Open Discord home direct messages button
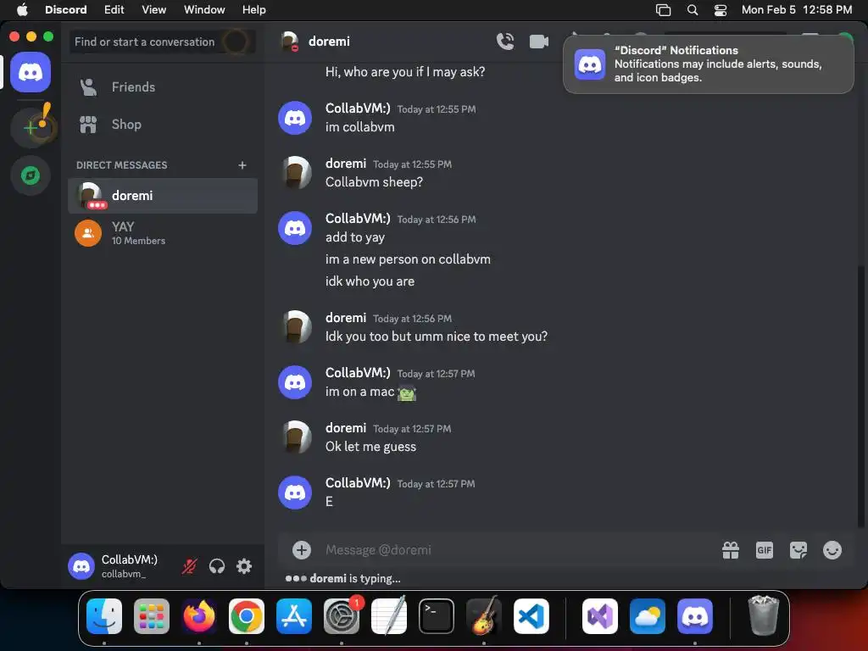 point(31,72)
